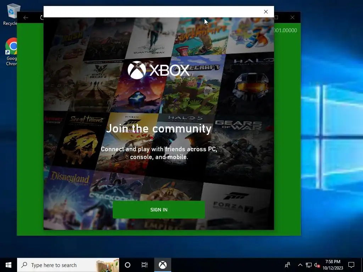363x272 pixels.
Task: Open network status tray icon
Action: pyautogui.click(x=309, y=265)
